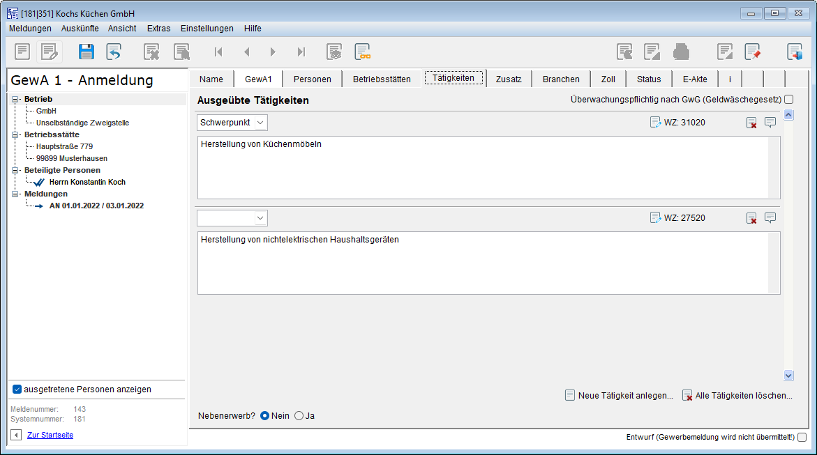The image size is (817, 455).
Task: Delete the WZ 31020 activity with red X icon
Action: [x=751, y=123]
